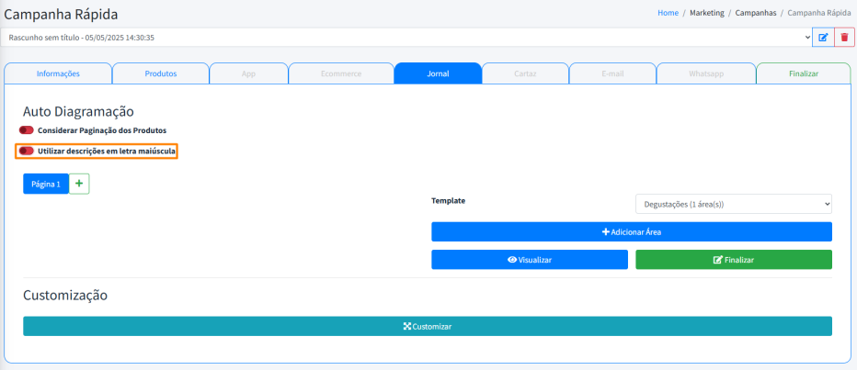Click the red trash delete icon
857x370 pixels.
click(845, 38)
